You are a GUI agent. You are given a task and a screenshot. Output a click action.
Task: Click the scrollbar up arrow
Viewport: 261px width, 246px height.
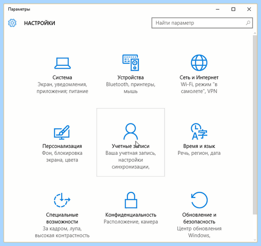pos(255,33)
